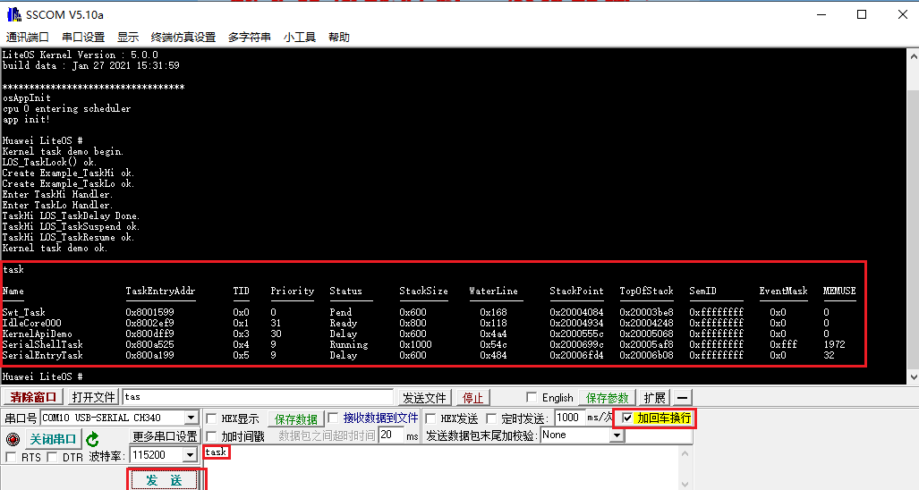The width and height of the screenshot is (919, 490).
Task: Click the file path field containing 'tas'
Action: tap(258, 398)
